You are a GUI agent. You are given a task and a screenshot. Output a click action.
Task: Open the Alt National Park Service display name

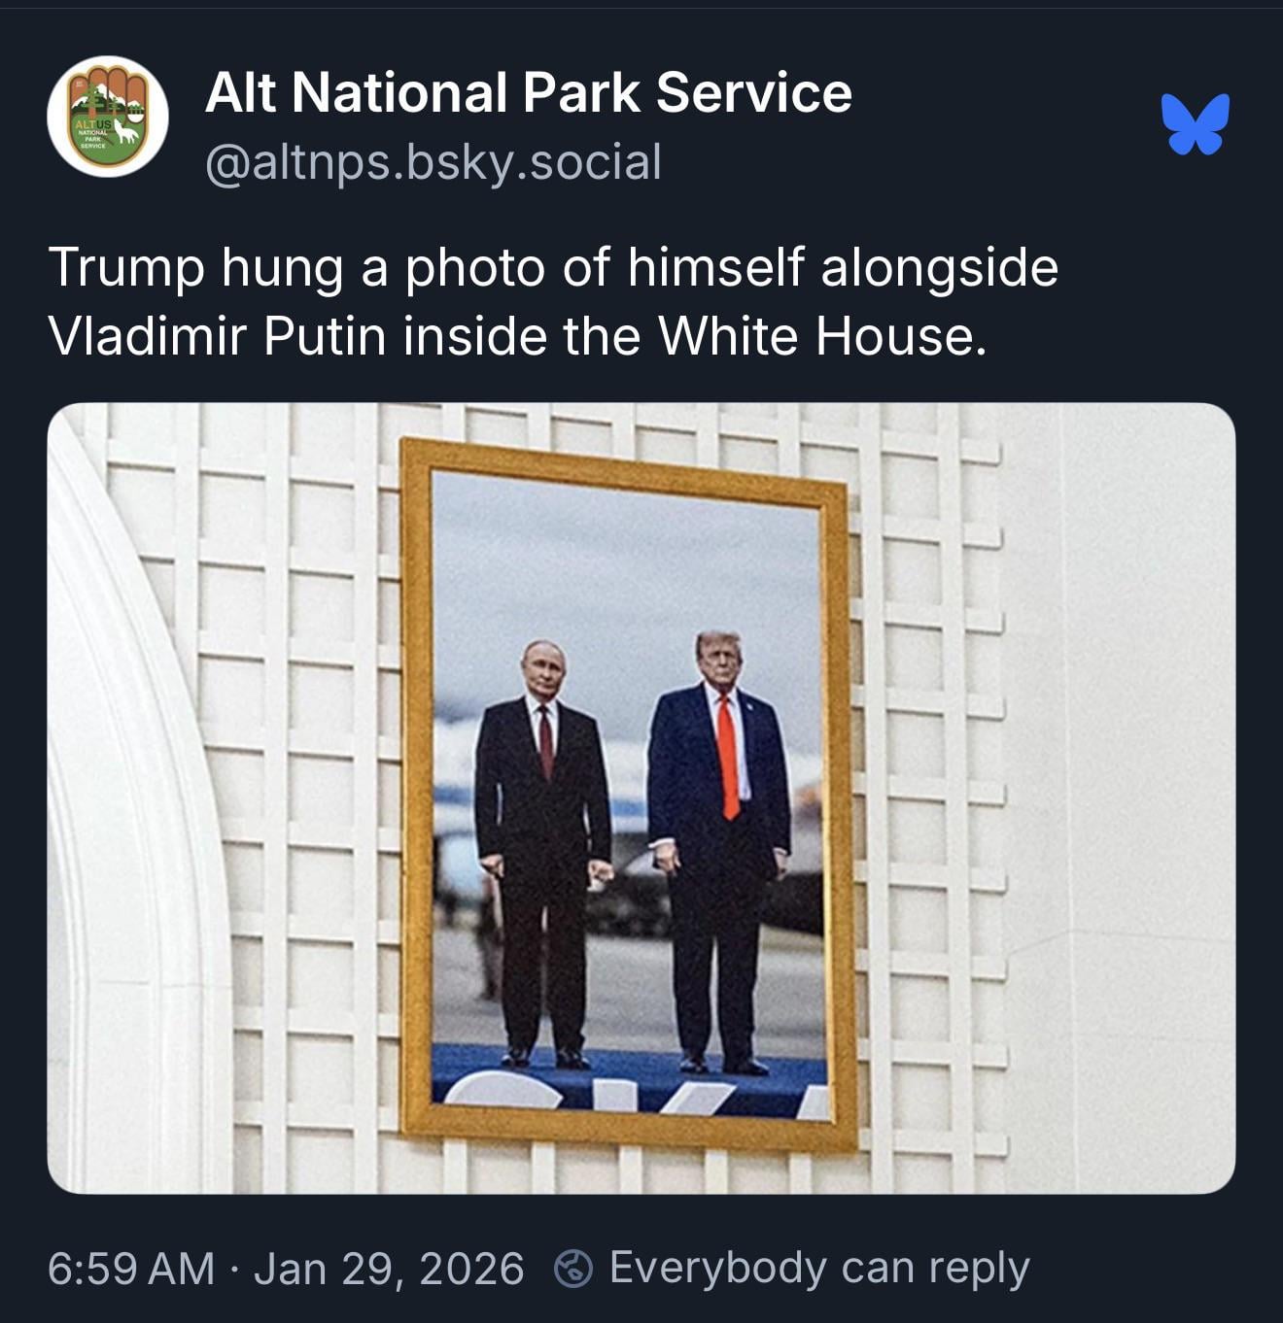528,93
